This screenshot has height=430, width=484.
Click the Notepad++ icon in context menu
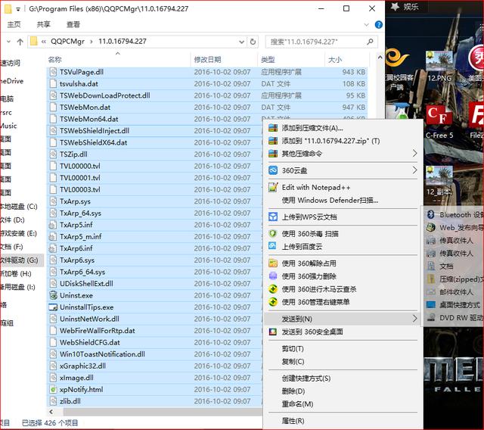[273, 188]
